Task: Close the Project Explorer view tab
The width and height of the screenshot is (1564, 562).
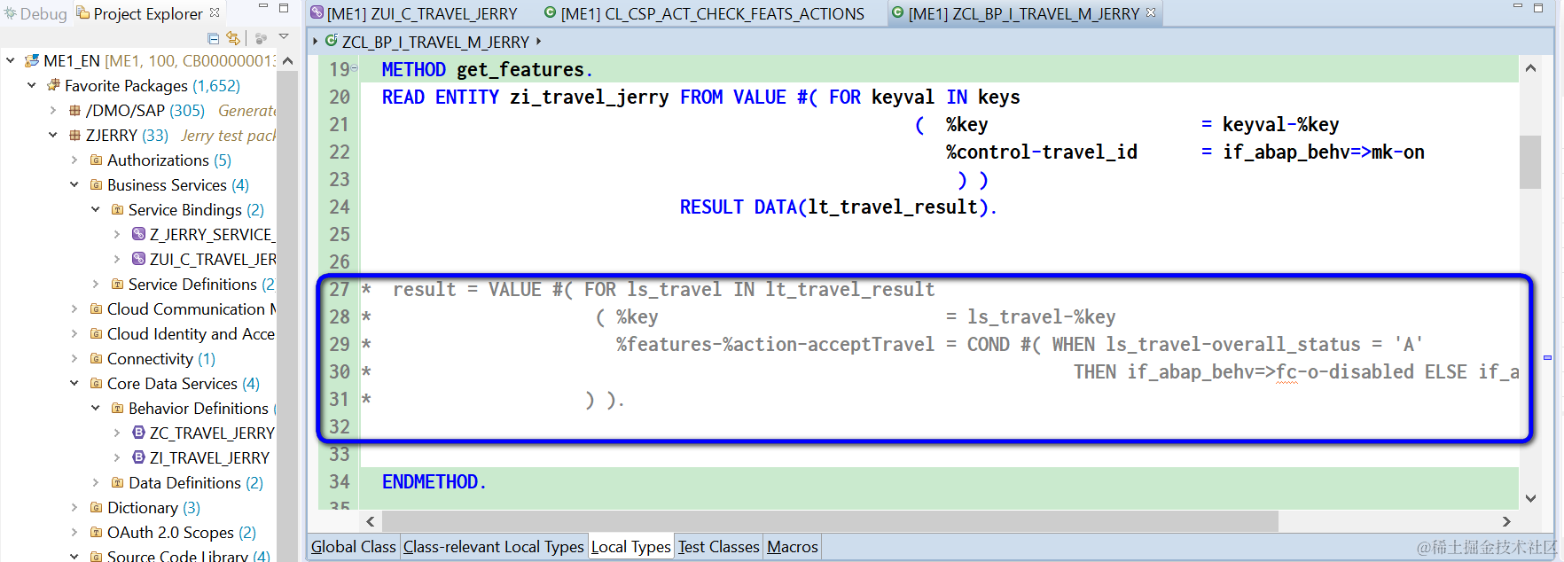Action: coord(215,12)
